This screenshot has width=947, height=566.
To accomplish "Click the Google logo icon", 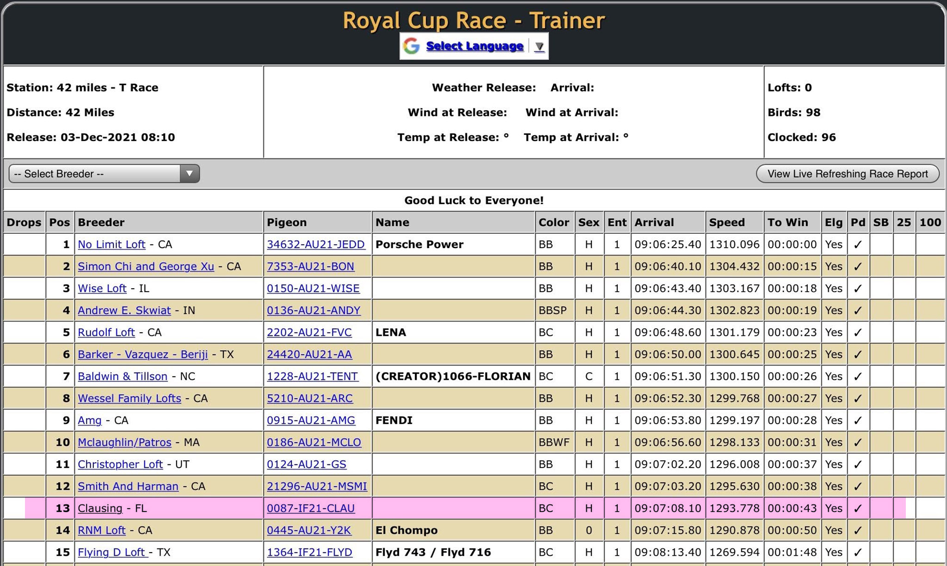I will [411, 46].
